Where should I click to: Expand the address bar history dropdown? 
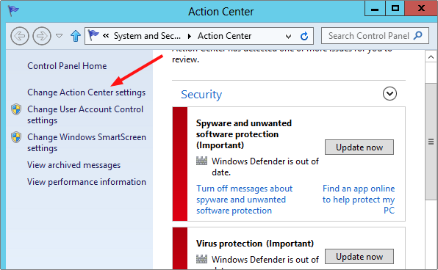[288, 36]
